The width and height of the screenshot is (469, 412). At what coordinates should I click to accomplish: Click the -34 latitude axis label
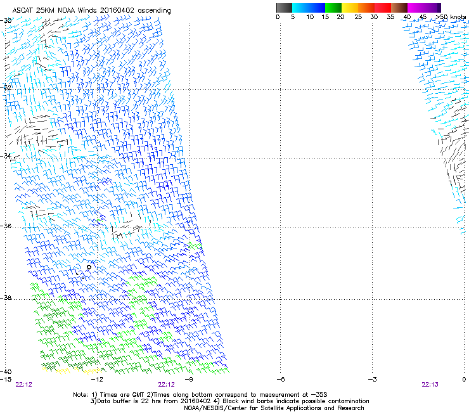click(x=6, y=156)
